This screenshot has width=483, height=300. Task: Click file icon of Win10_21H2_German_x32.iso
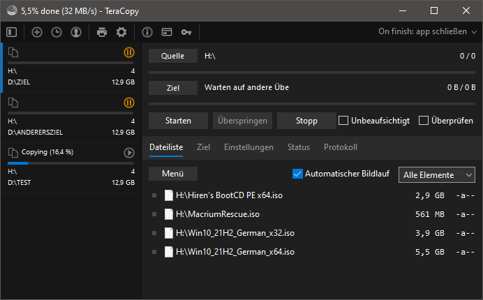tap(168, 233)
